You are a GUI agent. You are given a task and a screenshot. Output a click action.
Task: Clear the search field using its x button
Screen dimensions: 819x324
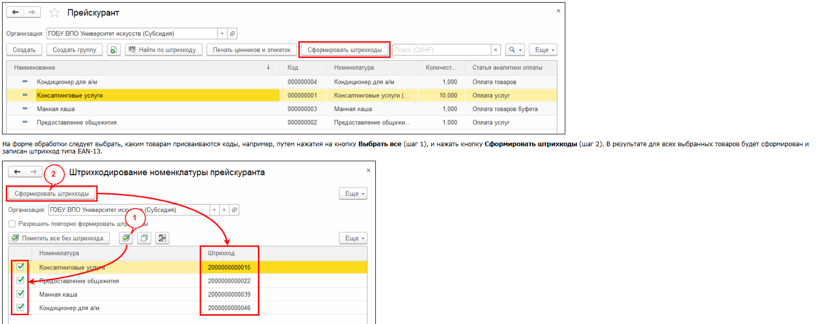point(495,50)
